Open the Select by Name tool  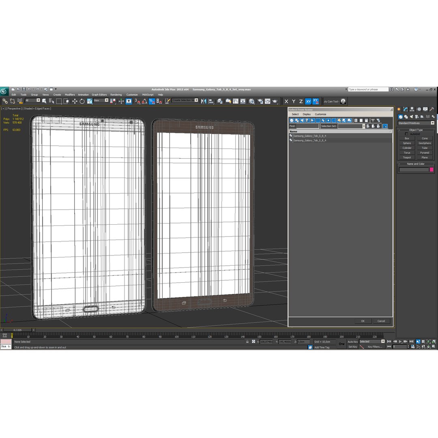[x=52, y=101]
